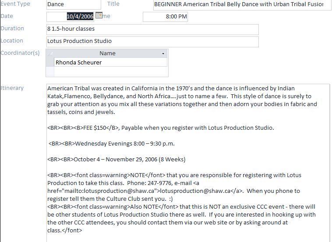This screenshot has height=242, width=332.
Task: Click the Itinerary label
Action: coord(12,88)
